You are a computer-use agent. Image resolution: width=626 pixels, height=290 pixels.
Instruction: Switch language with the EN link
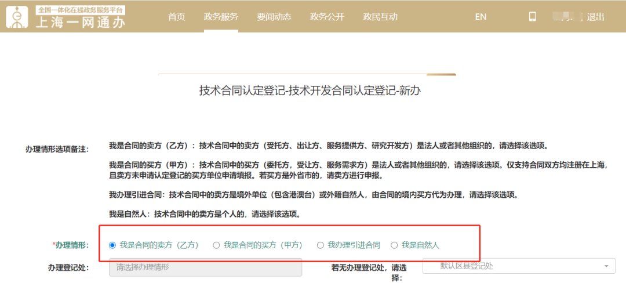[x=481, y=17]
